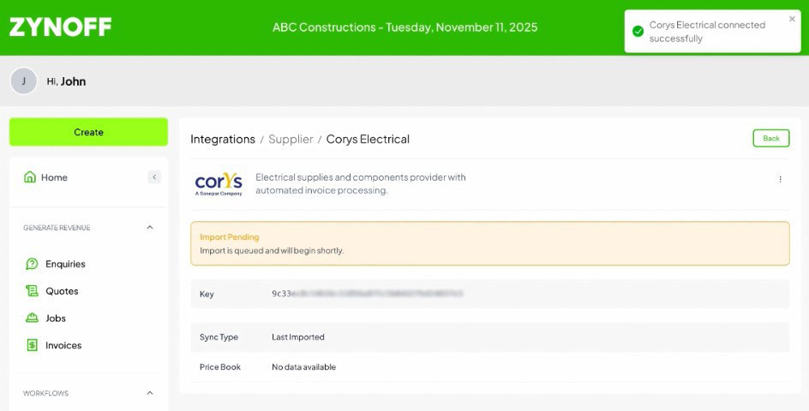The width and height of the screenshot is (809, 411).
Task: Click the green success checkmark icon
Action: click(x=638, y=32)
